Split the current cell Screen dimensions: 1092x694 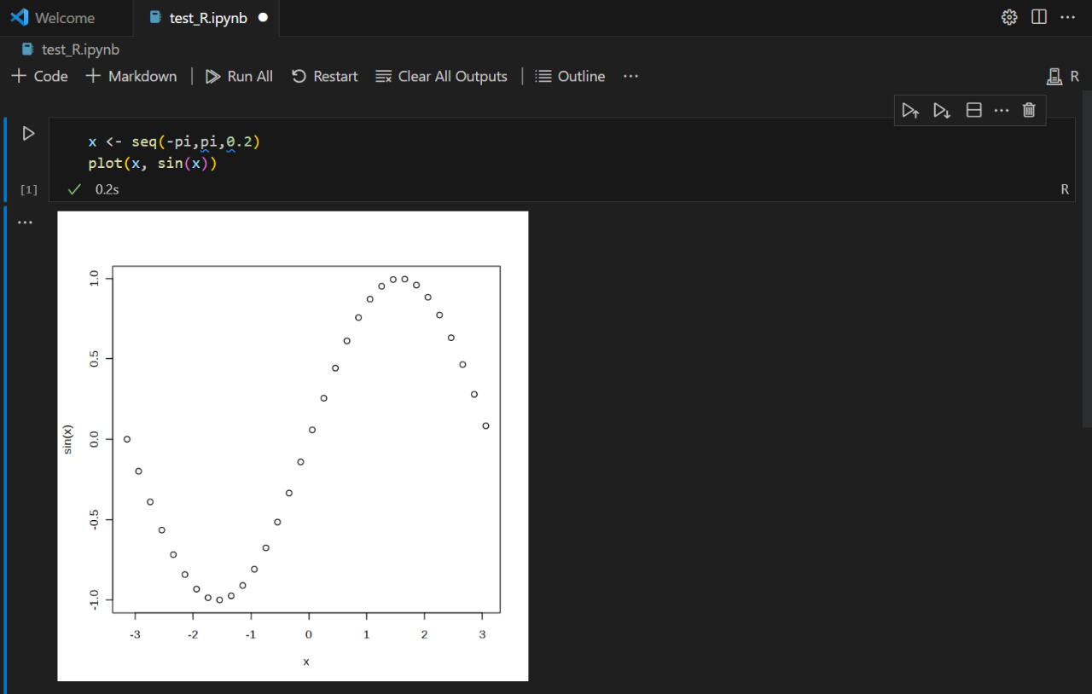pyautogui.click(x=973, y=109)
